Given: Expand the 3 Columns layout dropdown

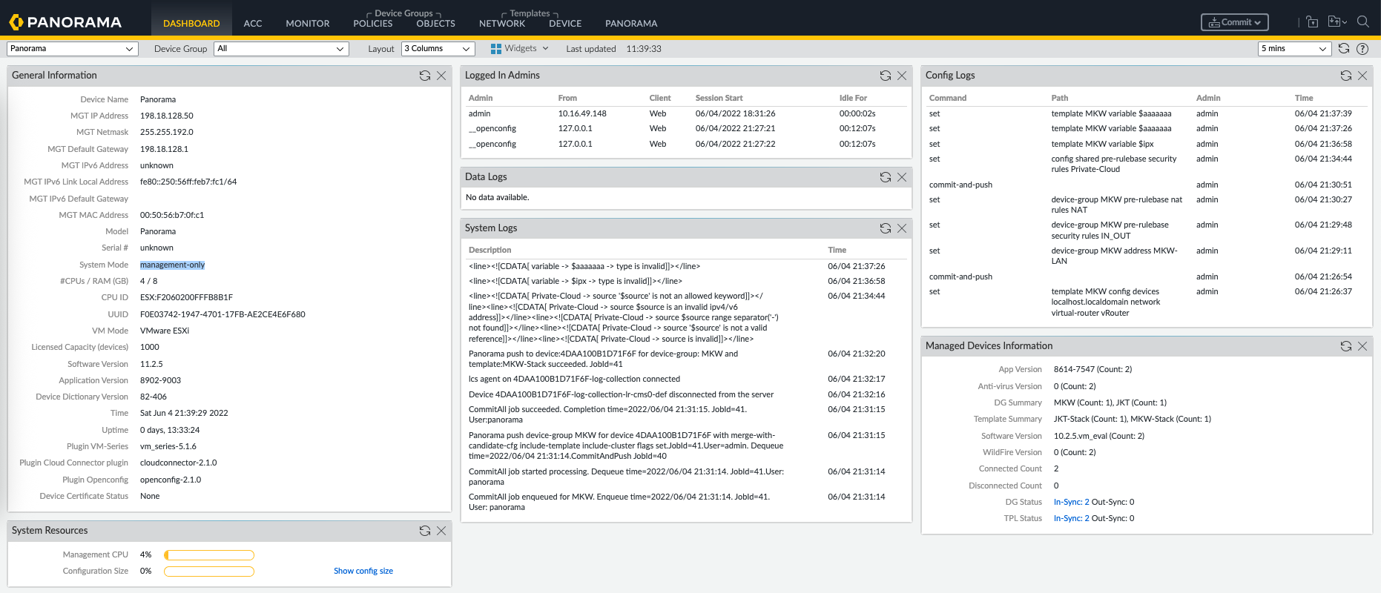Looking at the screenshot, I should 438,49.
